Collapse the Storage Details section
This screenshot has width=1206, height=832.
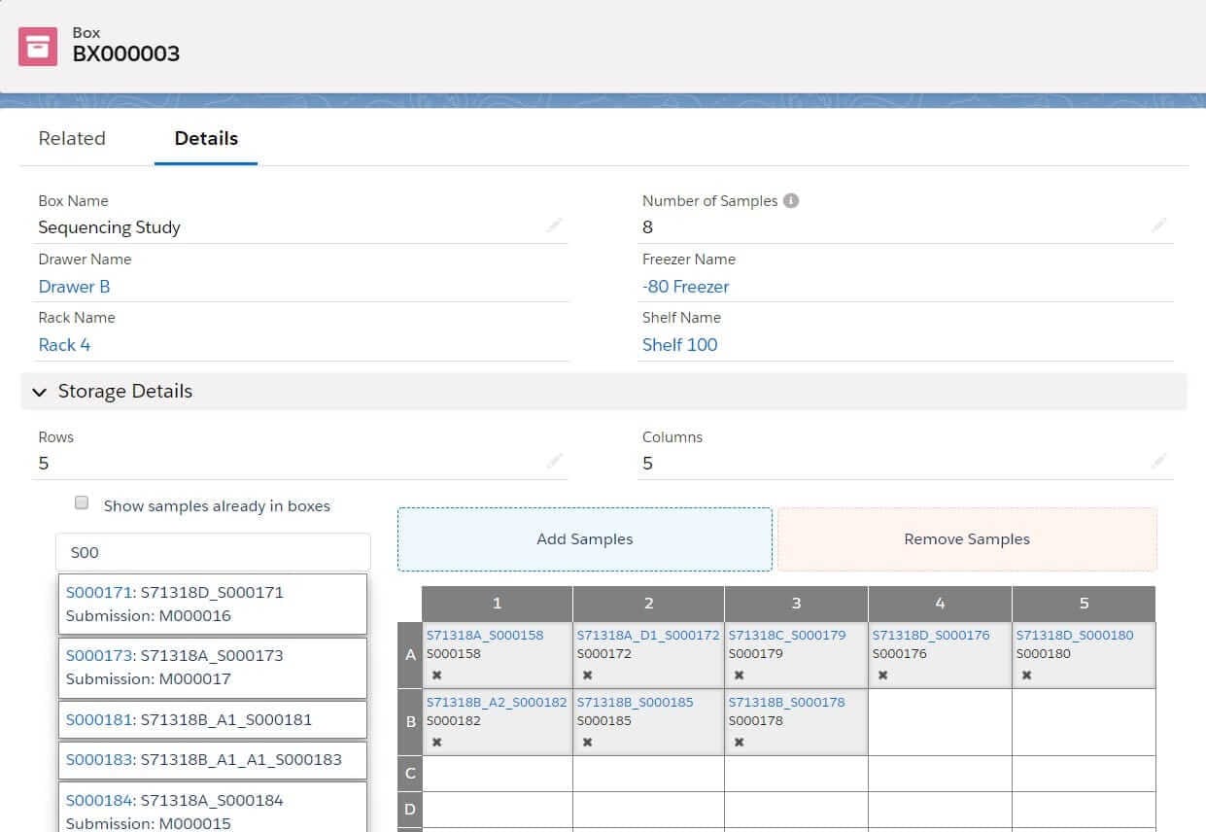(39, 392)
